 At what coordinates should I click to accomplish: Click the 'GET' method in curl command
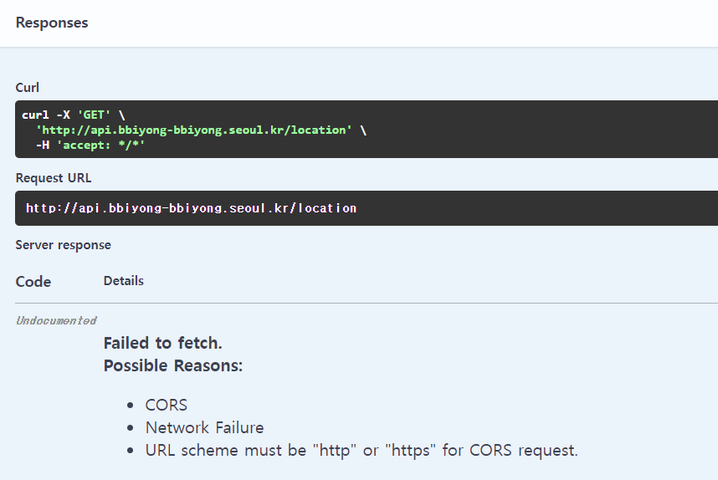pos(94,115)
